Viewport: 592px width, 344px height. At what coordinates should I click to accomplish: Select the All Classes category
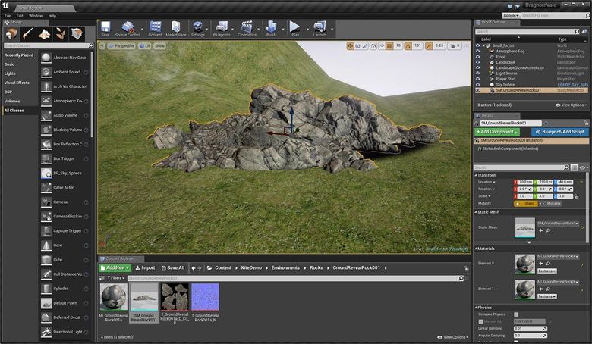pyautogui.click(x=20, y=111)
